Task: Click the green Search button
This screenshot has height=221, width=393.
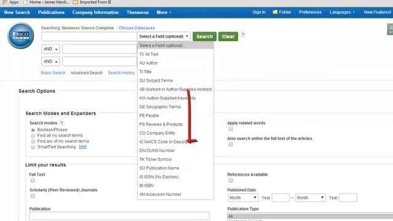Action: click(x=204, y=36)
